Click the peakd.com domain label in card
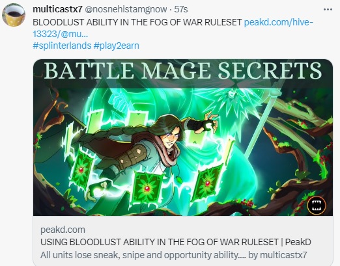 (63, 230)
